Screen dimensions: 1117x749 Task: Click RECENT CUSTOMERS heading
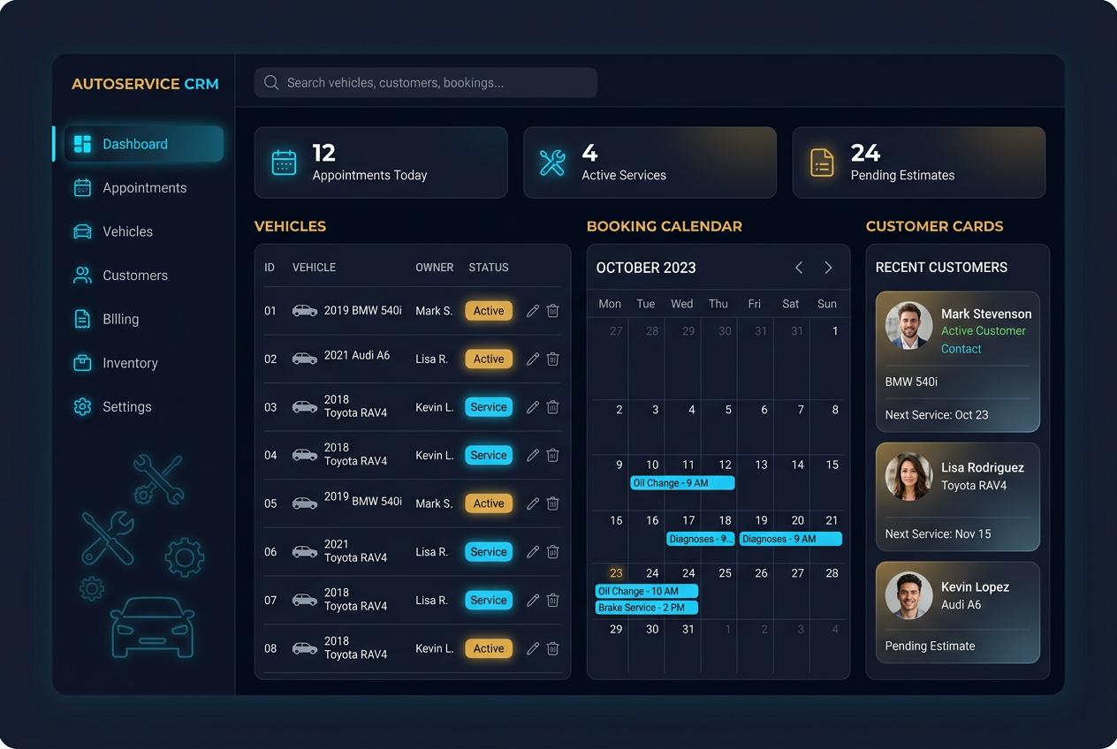click(x=941, y=268)
